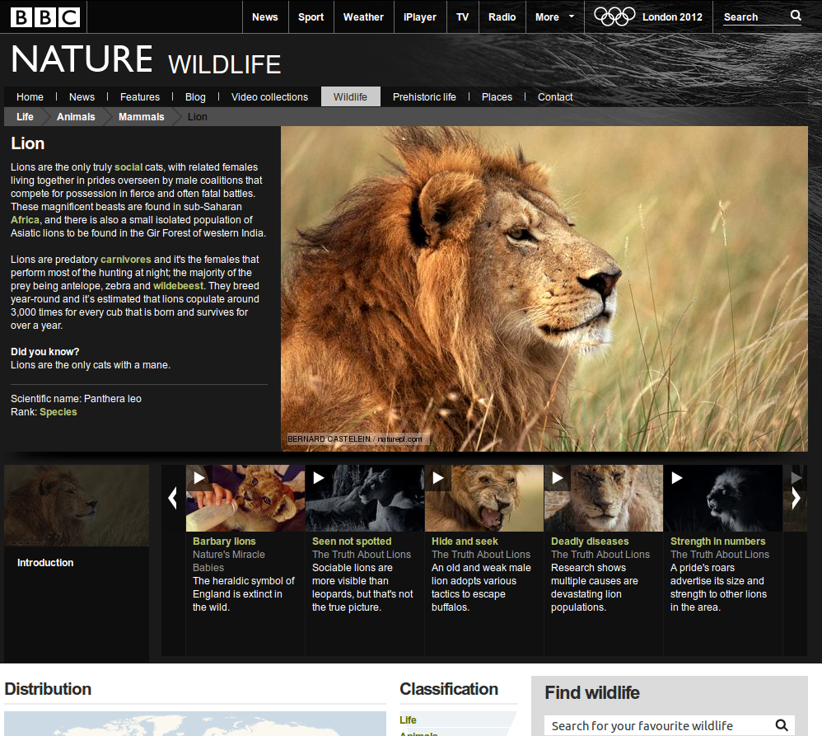This screenshot has width=822, height=736.
Task: Play the Seen not spotted video
Action: click(319, 477)
